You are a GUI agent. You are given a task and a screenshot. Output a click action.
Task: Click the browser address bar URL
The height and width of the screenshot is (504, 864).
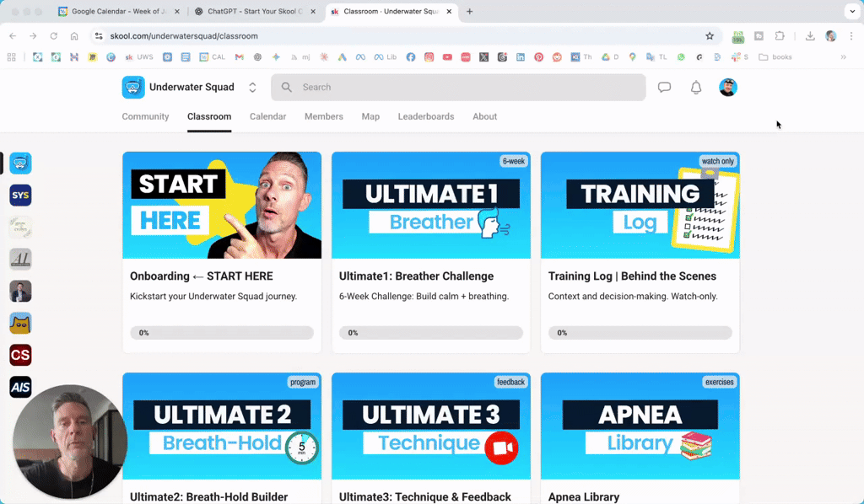184,35
